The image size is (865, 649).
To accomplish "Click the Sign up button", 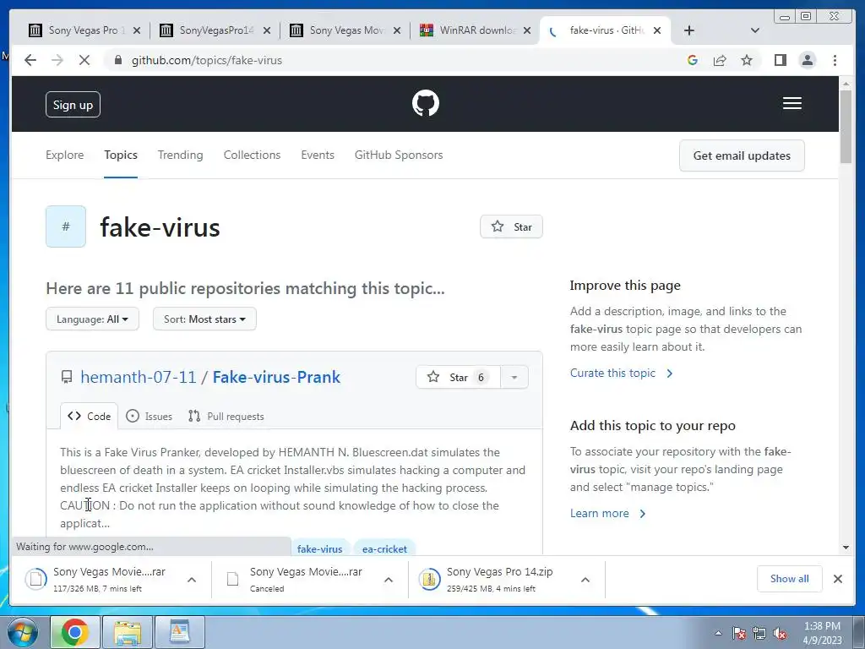I will [73, 104].
